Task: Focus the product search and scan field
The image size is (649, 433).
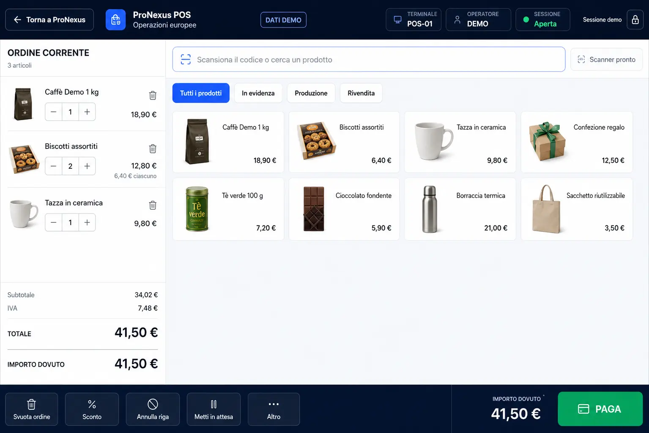Action: [x=369, y=59]
